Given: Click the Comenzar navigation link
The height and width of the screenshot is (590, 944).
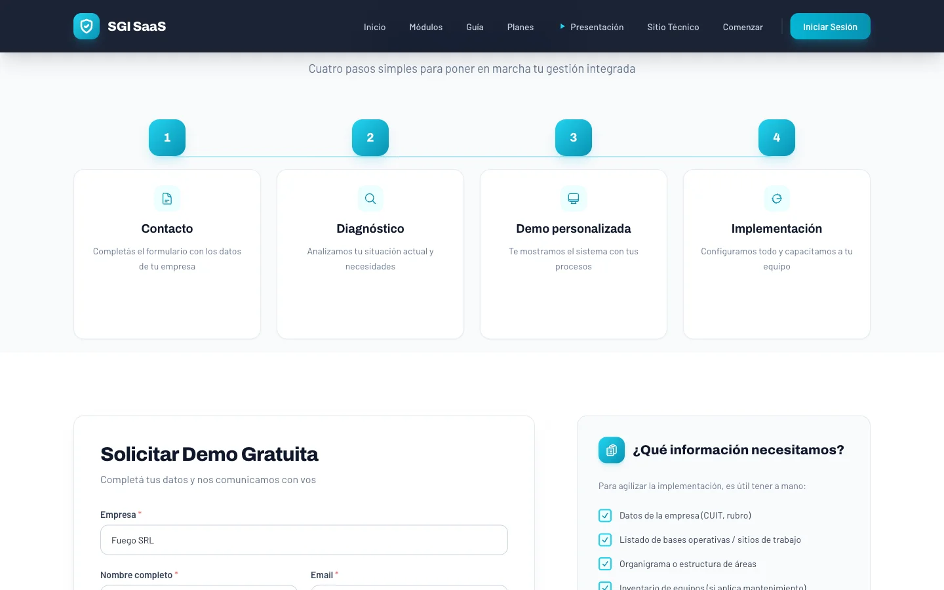Looking at the screenshot, I should 743,27.
